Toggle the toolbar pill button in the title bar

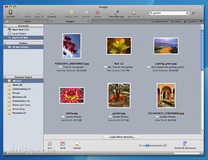coord(200,7)
